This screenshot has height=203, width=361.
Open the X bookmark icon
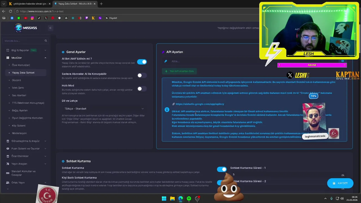point(46,18)
